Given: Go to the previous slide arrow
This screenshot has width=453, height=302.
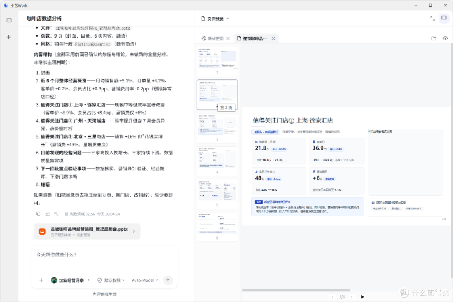Looking at the screenshot, I should [333, 297].
